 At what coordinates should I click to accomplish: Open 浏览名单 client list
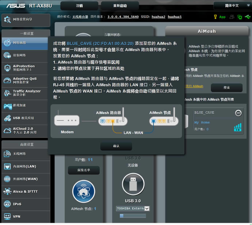coord(84,170)
